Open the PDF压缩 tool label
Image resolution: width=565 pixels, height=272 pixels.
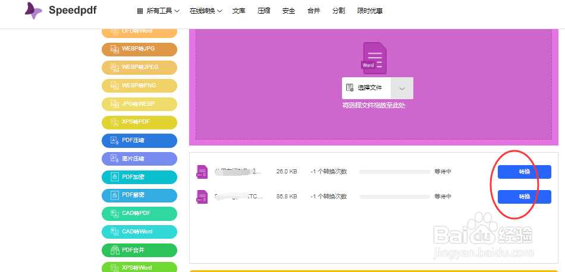(133, 140)
